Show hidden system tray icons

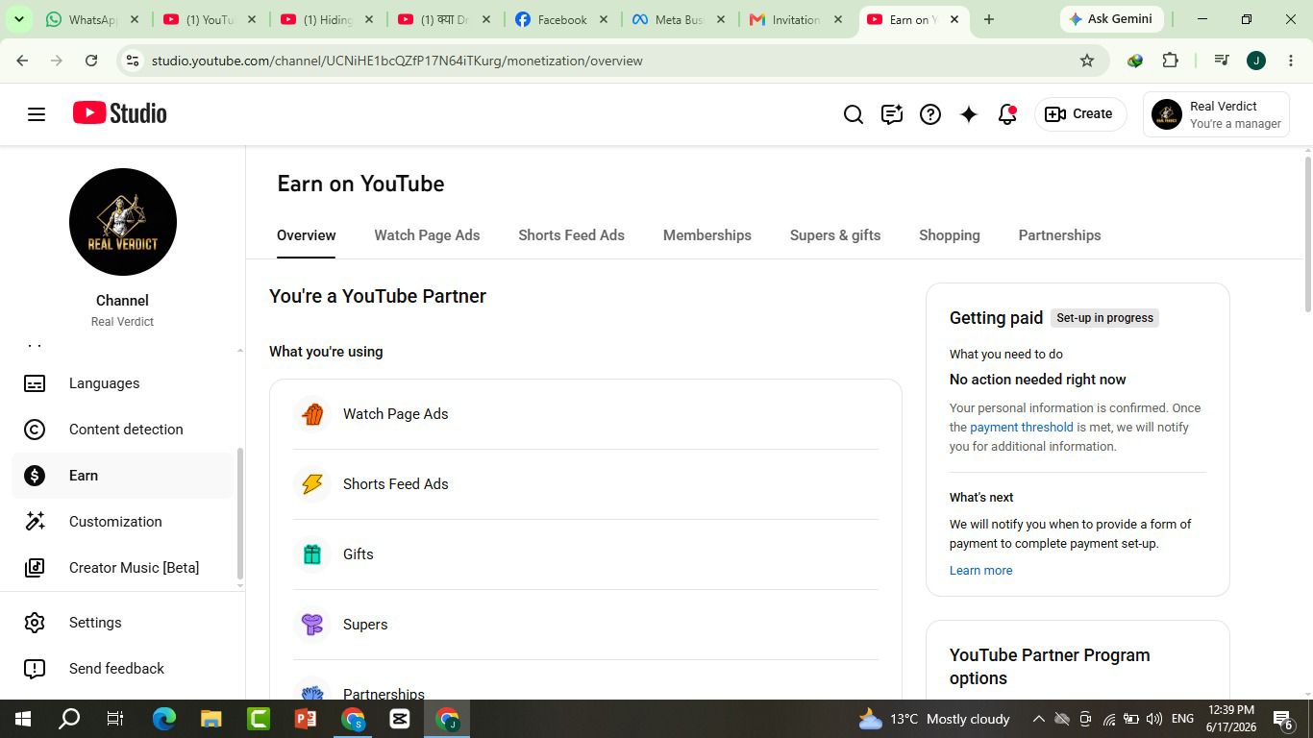click(x=1039, y=719)
